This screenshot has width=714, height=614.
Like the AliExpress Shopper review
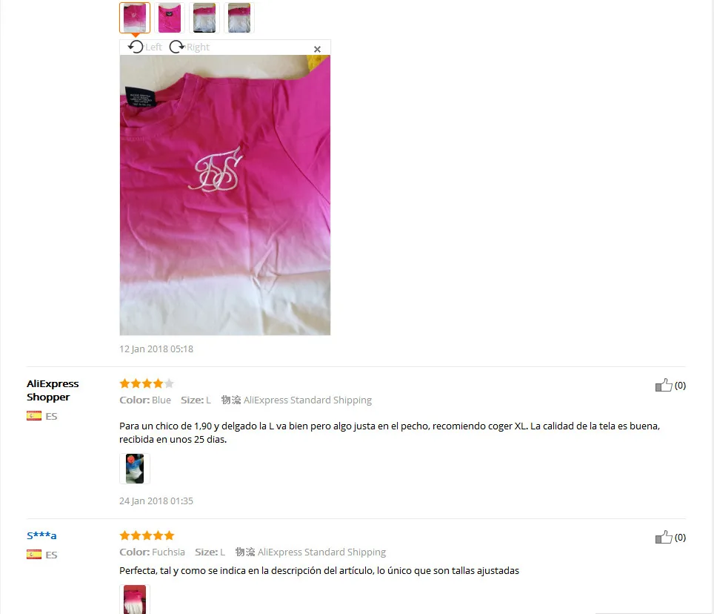click(664, 385)
